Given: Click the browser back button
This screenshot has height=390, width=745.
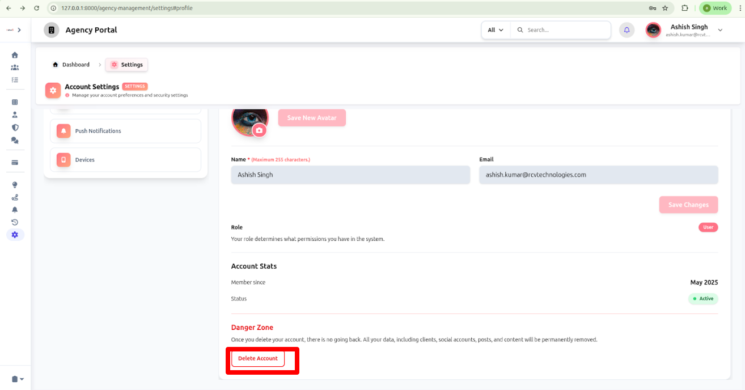Looking at the screenshot, I should point(9,8).
